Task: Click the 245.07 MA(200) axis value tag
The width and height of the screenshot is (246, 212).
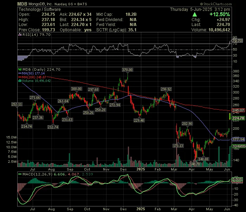Action: [x=238, y=110]
